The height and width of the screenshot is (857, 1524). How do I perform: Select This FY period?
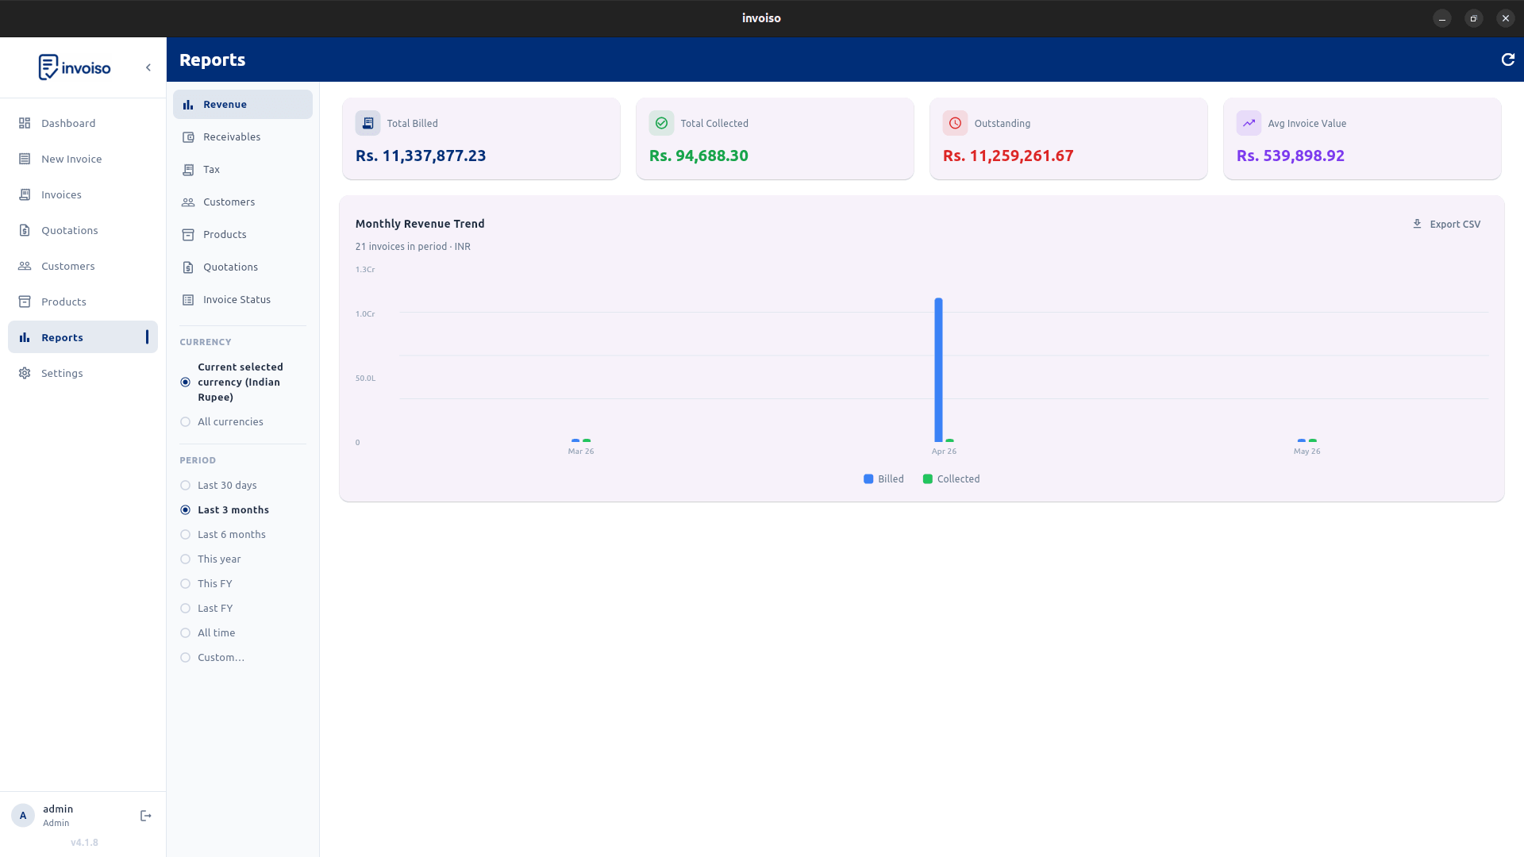(185, 584)
